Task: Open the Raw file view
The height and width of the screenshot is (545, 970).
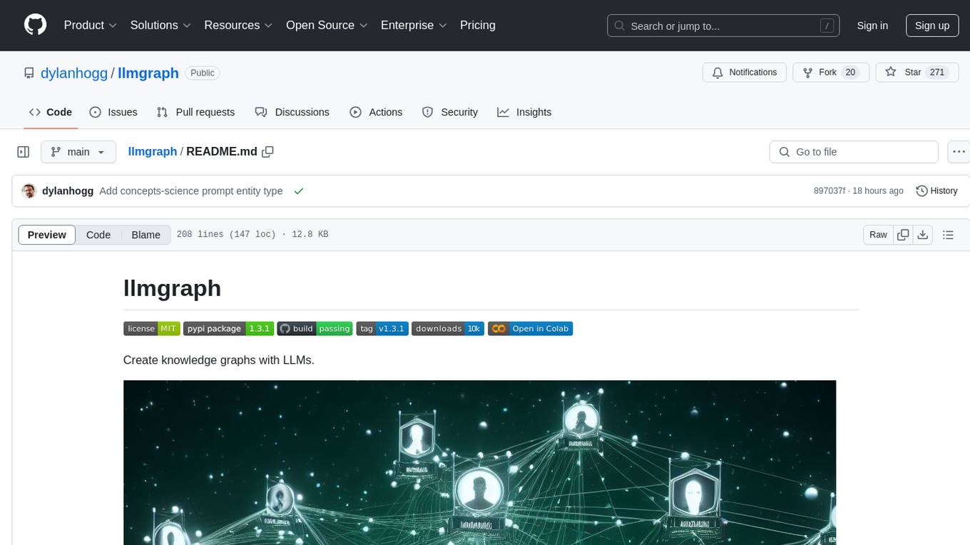Action: [879, 235]
